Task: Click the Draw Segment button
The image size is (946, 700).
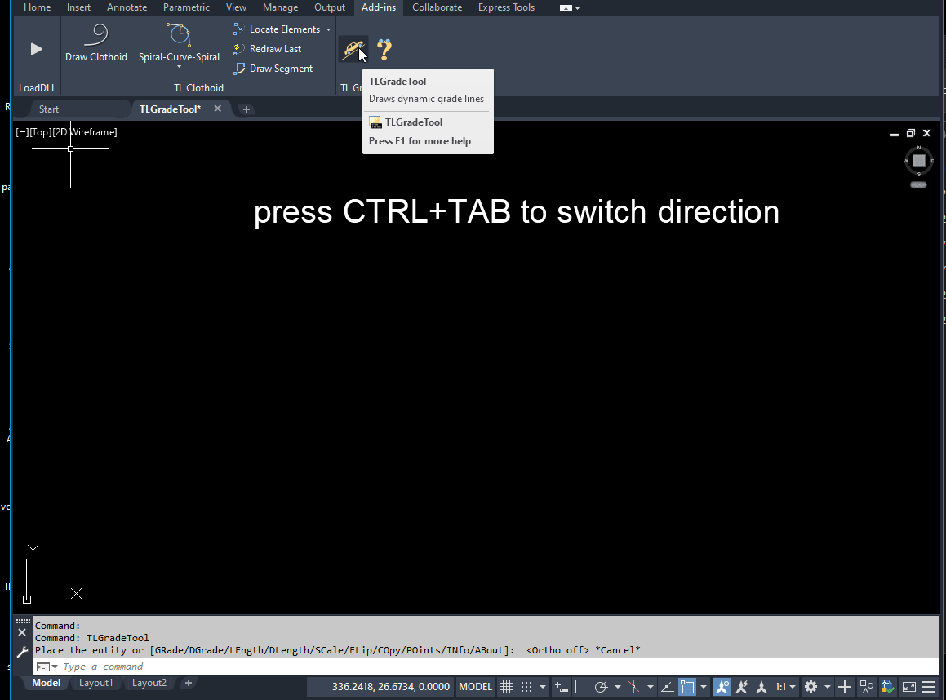Action: 273,69
